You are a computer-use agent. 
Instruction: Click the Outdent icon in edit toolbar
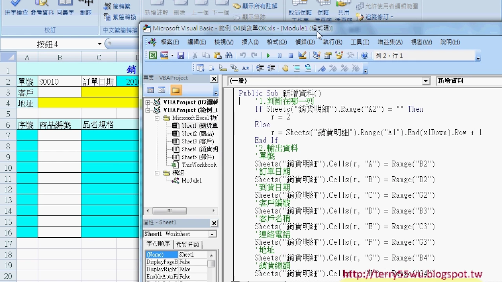(x=271, y=68)
